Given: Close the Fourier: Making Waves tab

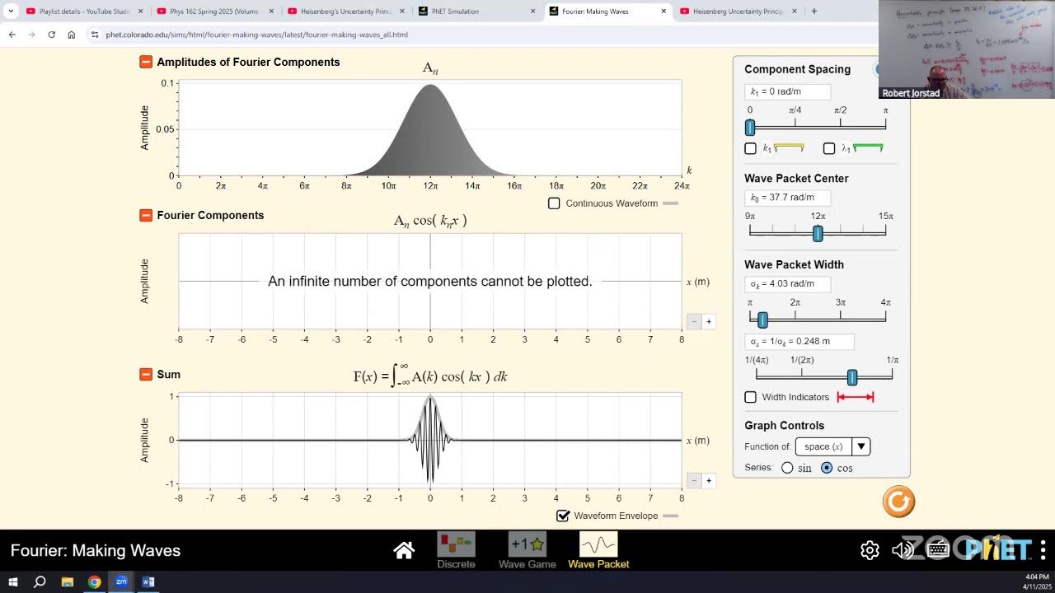Looking at the screenshot, I should click(663, 12).
